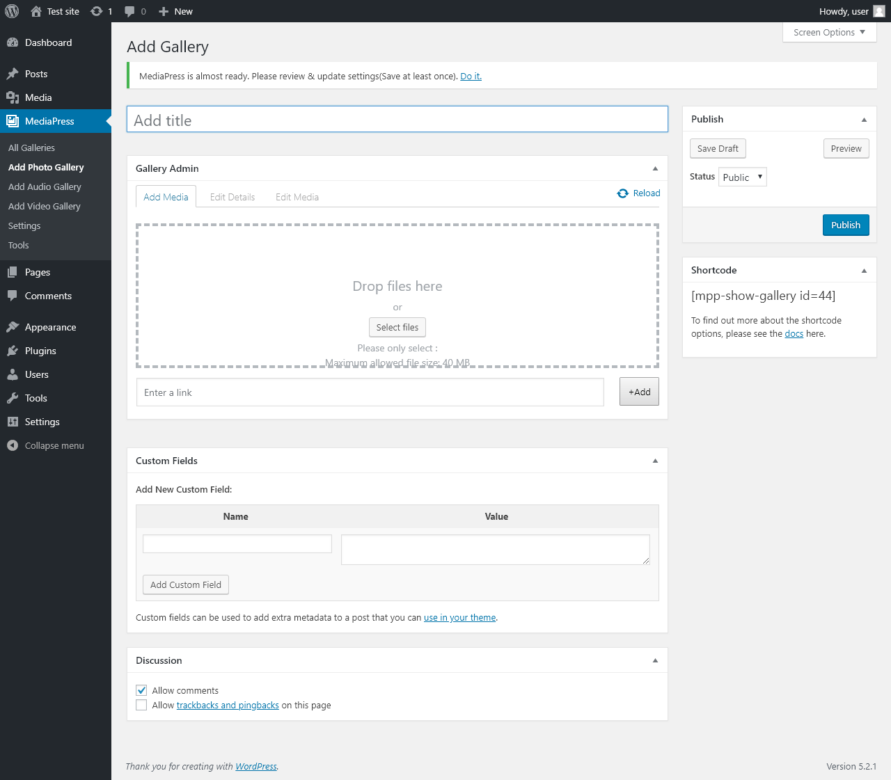Click the Users person icon

point(13,374)
